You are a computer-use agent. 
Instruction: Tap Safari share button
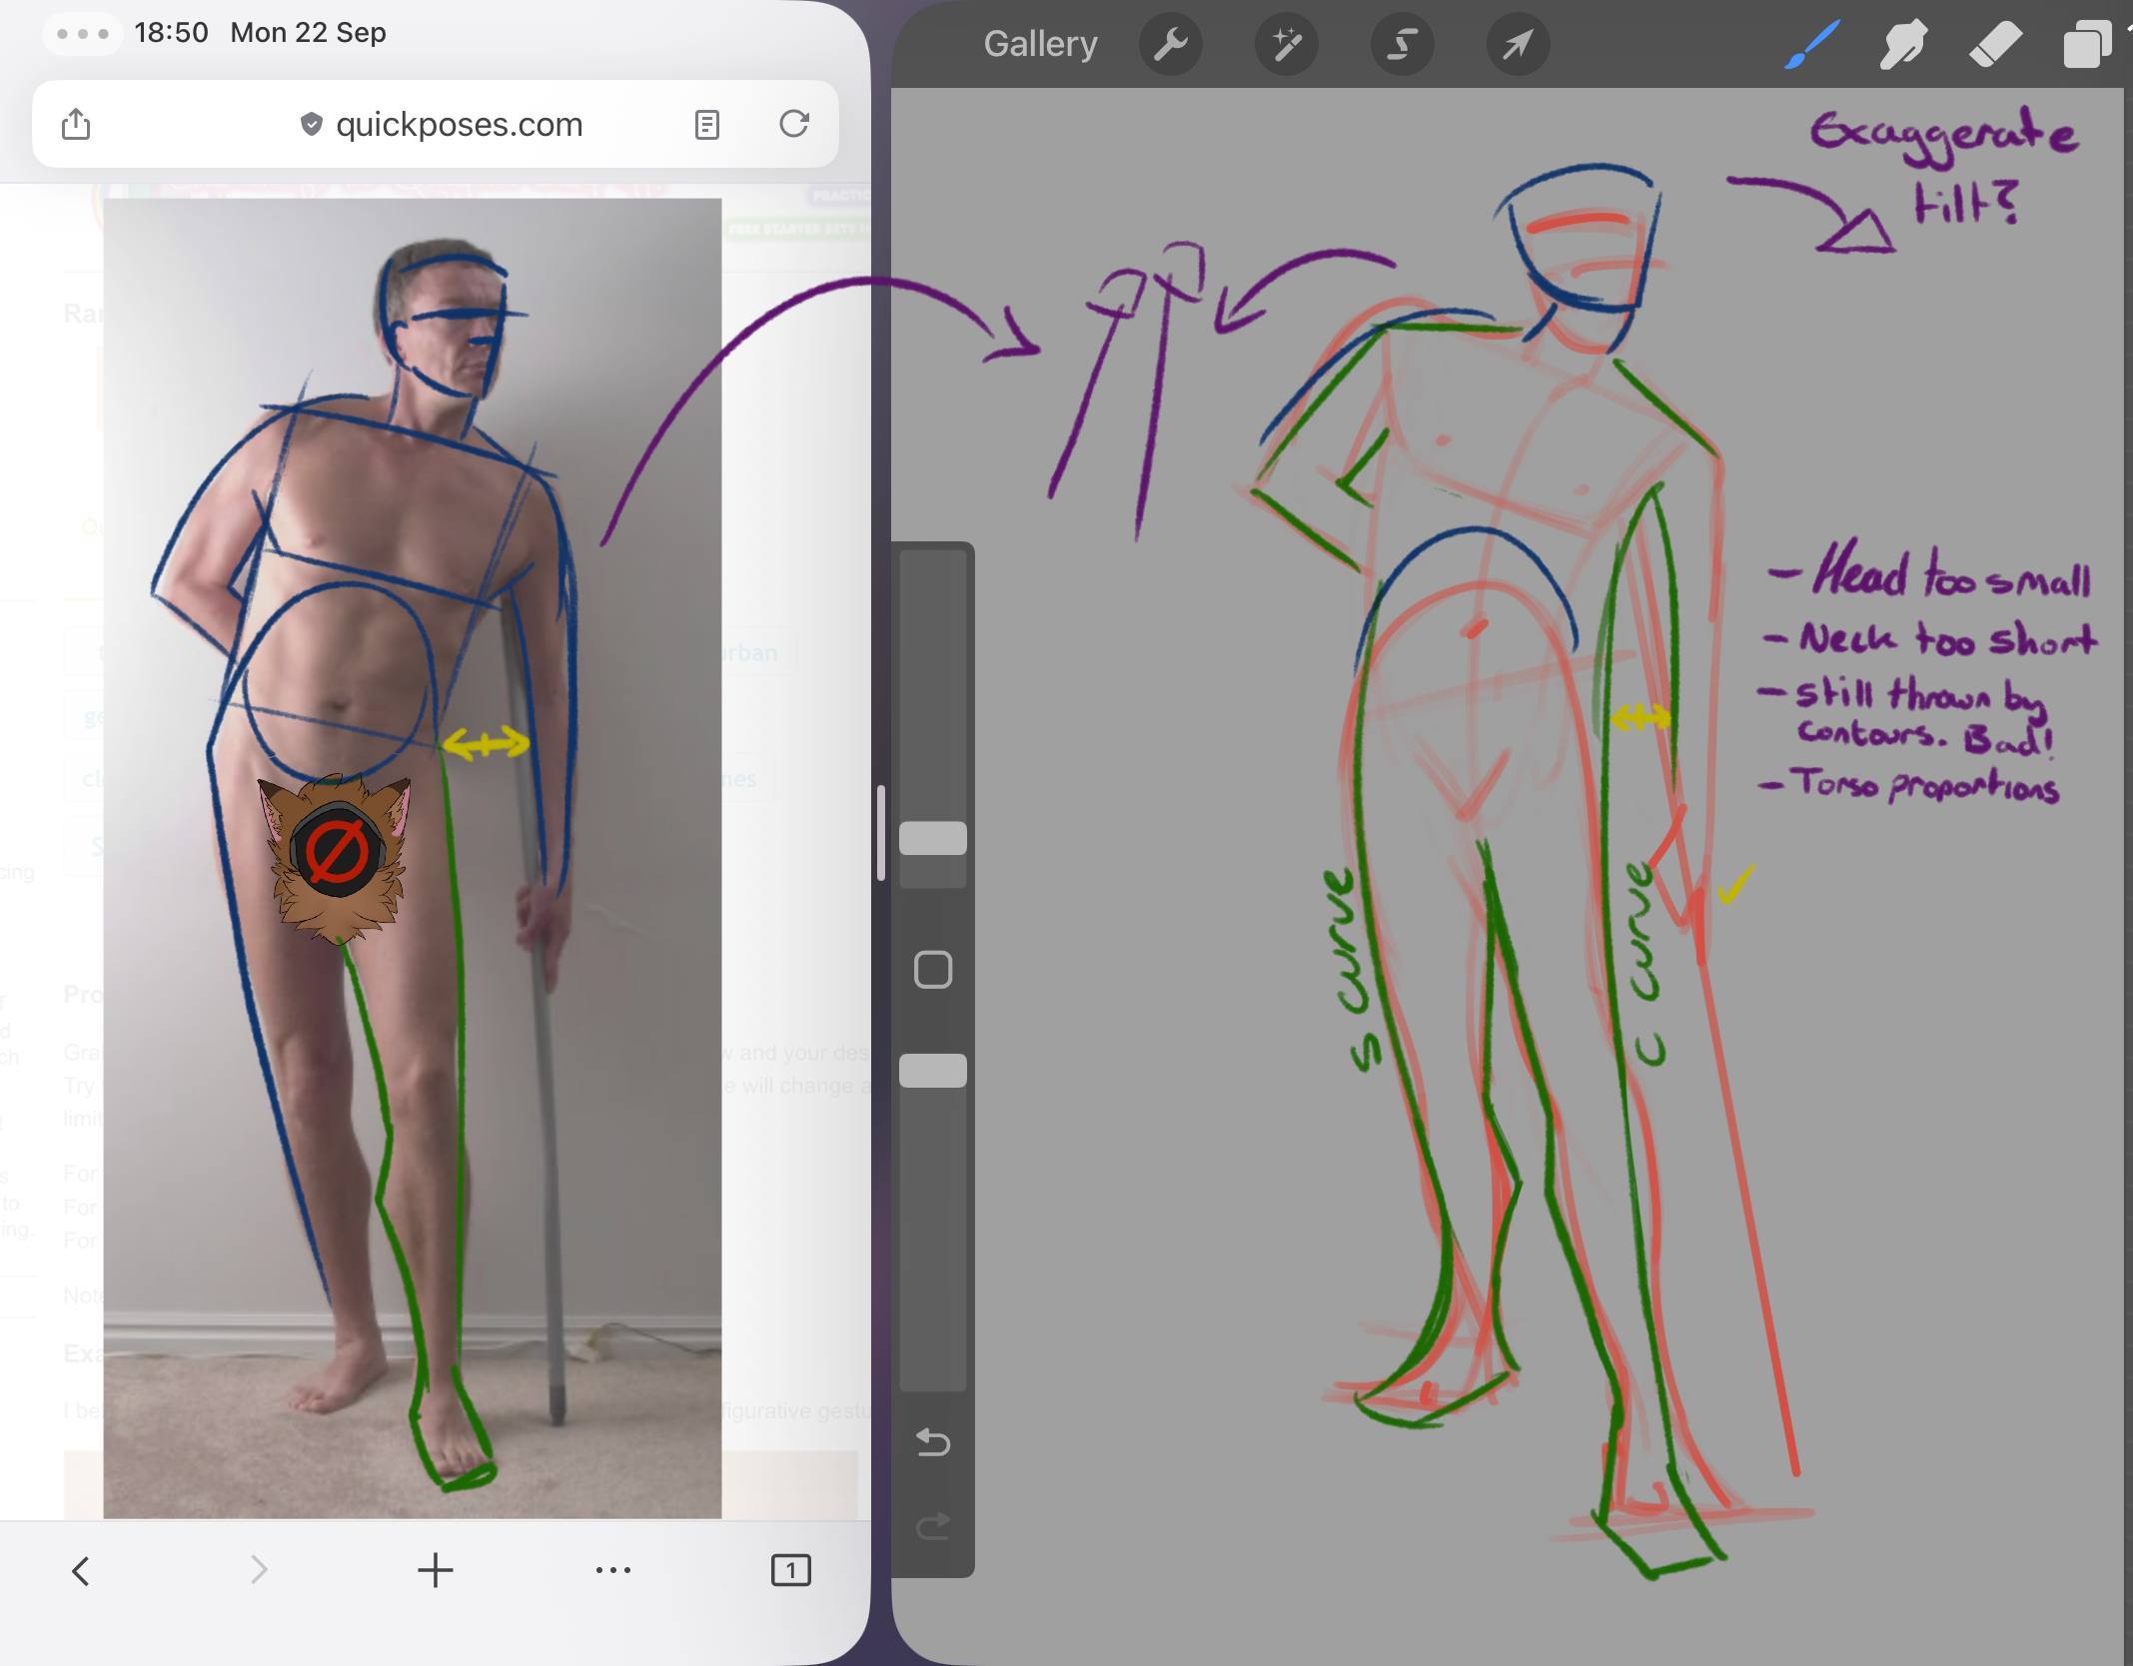(x=76, y=125)
